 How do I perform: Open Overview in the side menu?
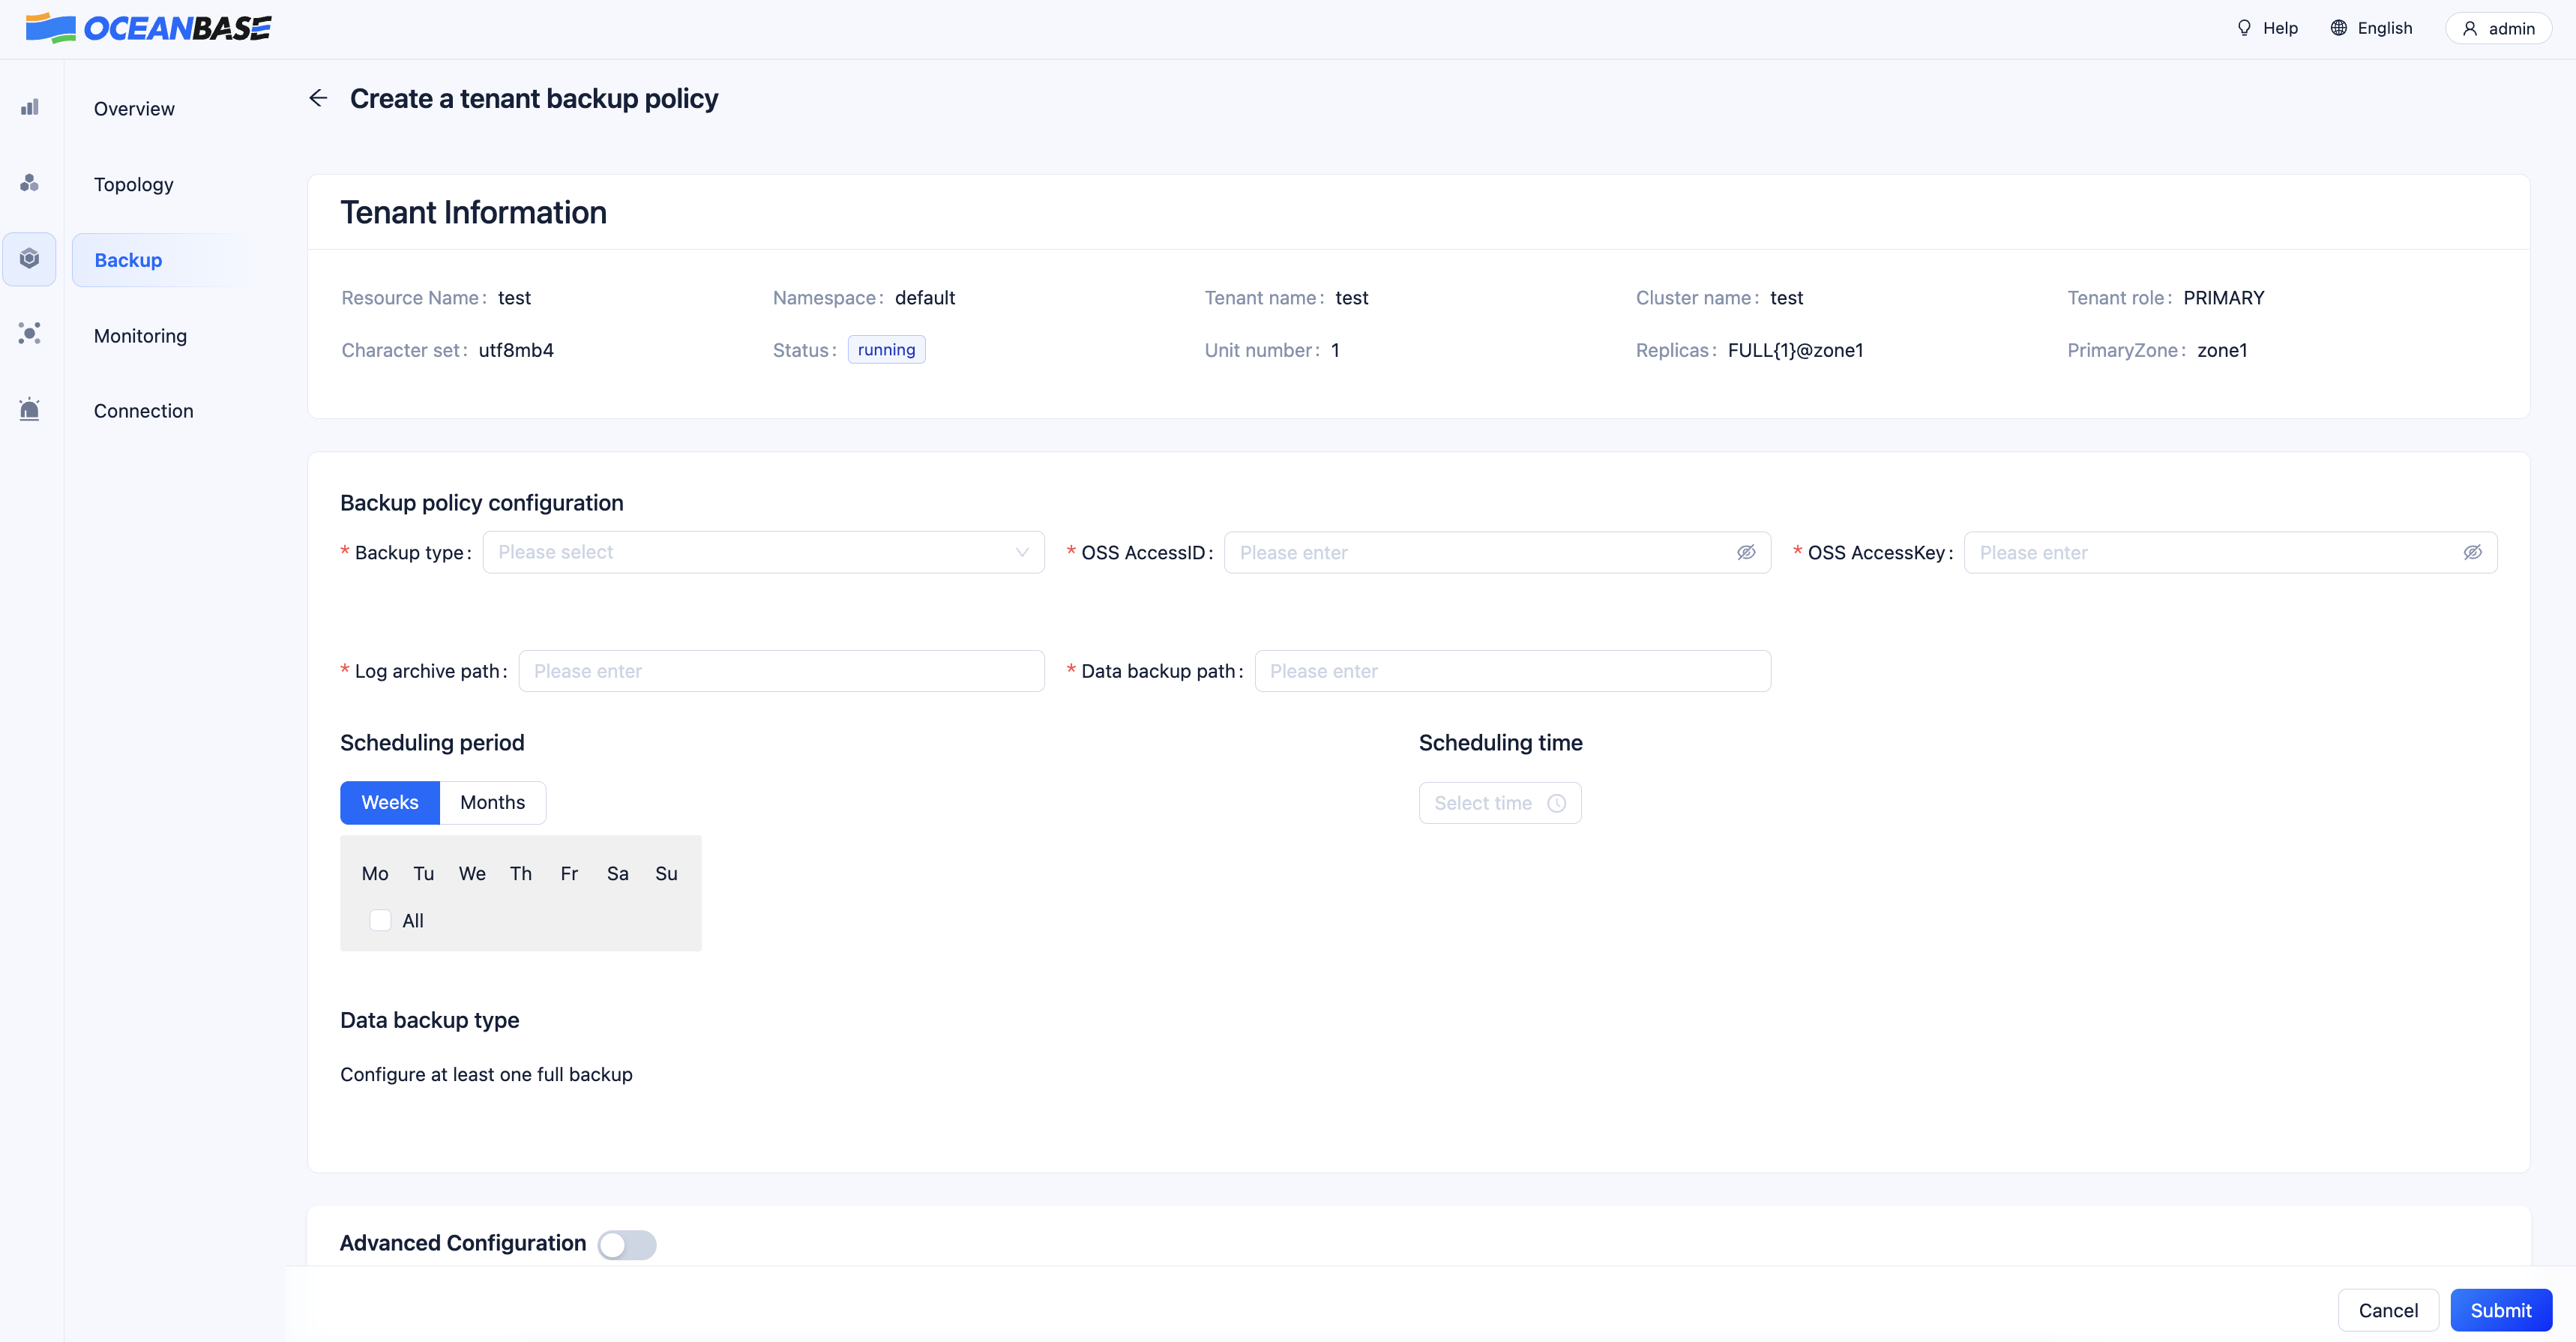[134, 109]
